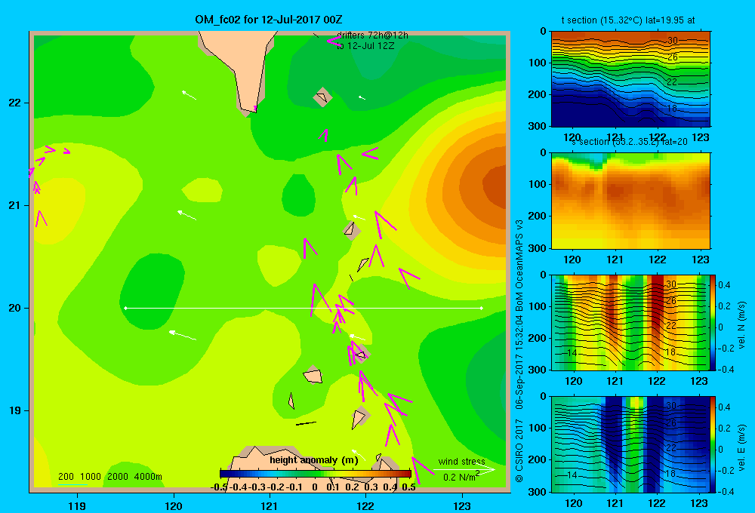Open the northward velocity section plot
The height and width of the screenshot is (513, 755).
(x=630, y=322)
